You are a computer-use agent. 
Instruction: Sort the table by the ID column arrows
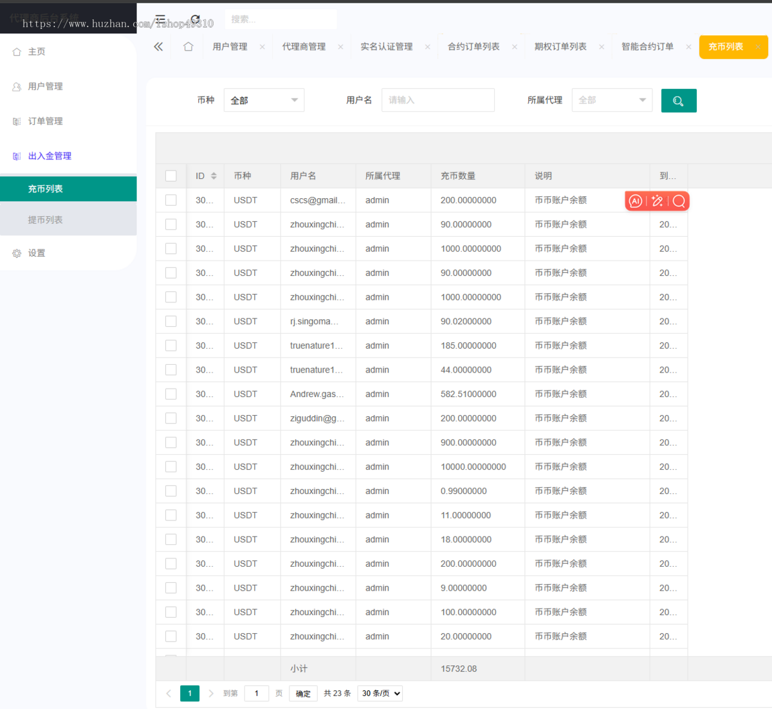[214, 176]
